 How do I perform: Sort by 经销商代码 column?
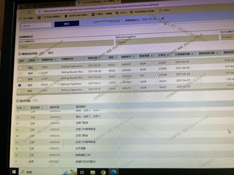[55, 60]
